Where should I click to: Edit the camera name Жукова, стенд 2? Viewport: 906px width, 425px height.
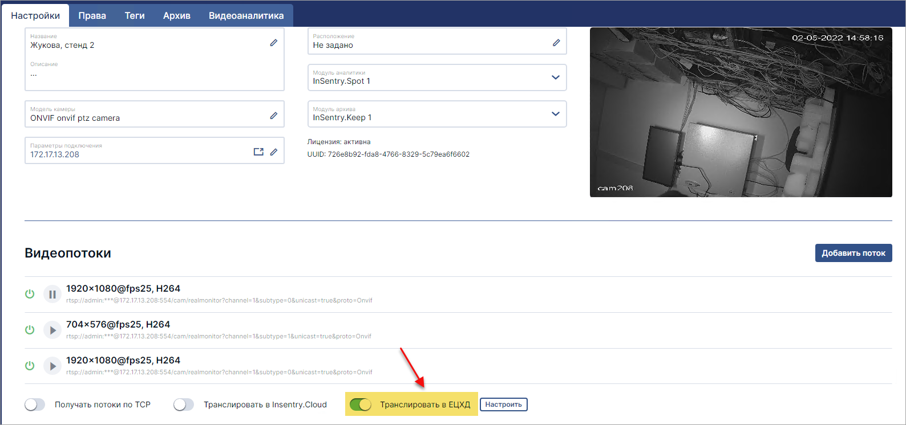[x=274, y=43]
